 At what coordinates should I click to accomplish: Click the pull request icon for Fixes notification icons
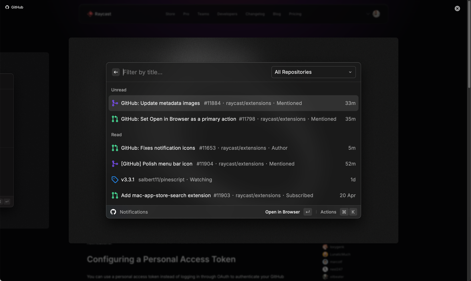115,148
